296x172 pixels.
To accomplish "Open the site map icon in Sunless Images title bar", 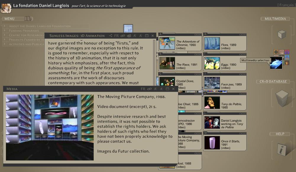I will 110,36.
